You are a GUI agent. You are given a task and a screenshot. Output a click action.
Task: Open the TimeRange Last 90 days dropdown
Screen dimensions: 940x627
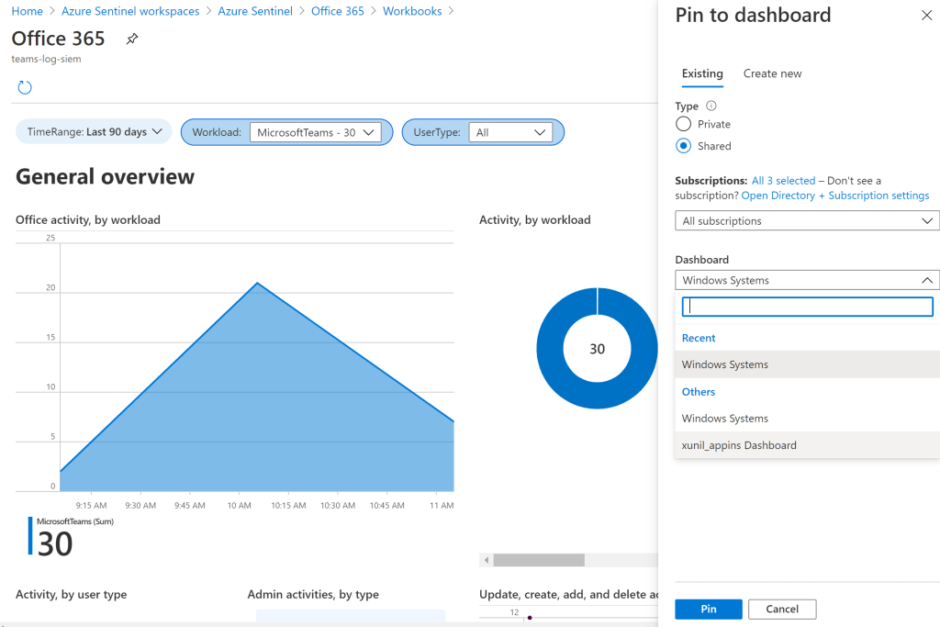point(94,132)
